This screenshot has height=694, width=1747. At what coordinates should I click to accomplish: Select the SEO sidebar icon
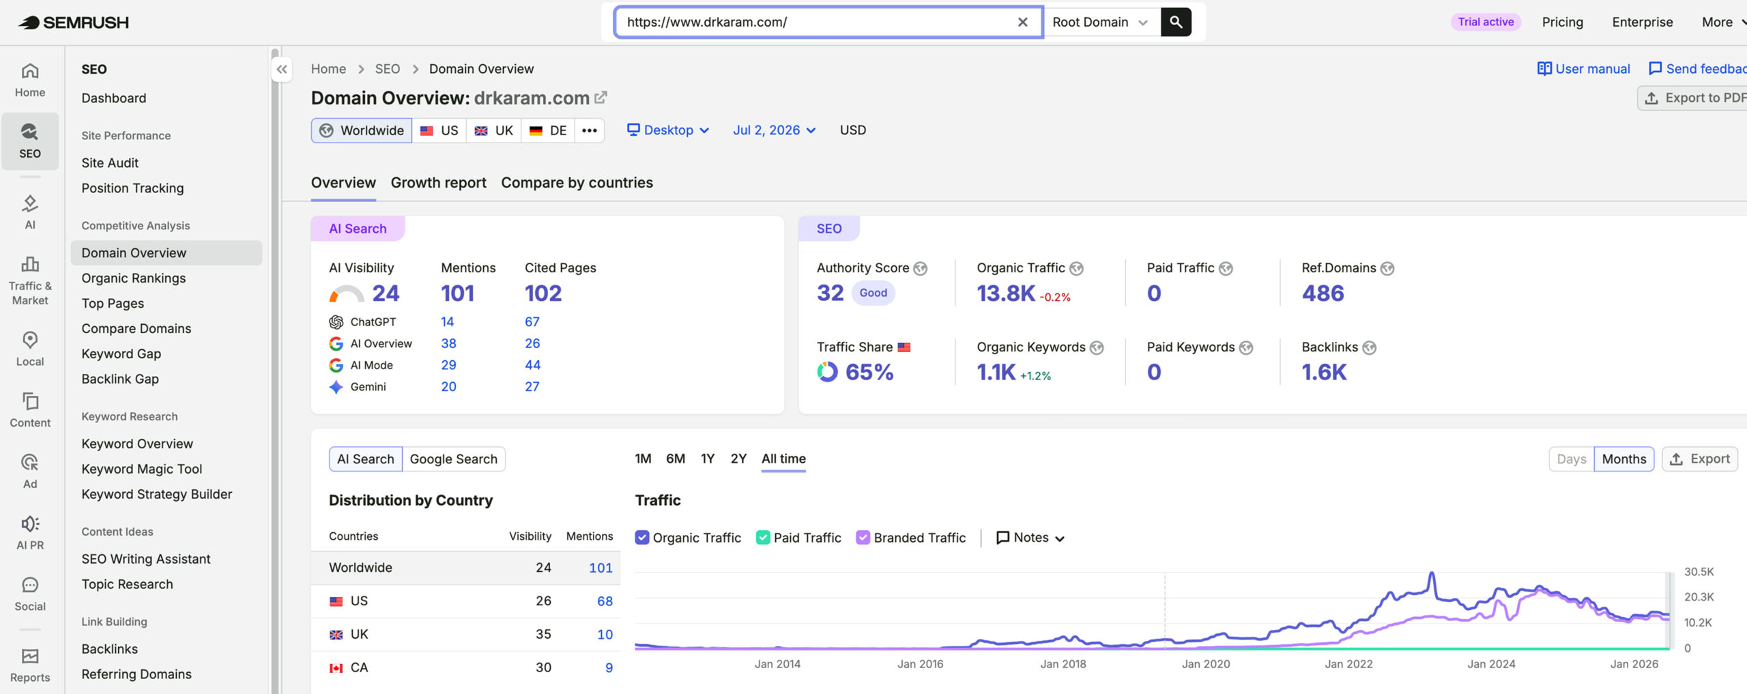pos(30,141)
